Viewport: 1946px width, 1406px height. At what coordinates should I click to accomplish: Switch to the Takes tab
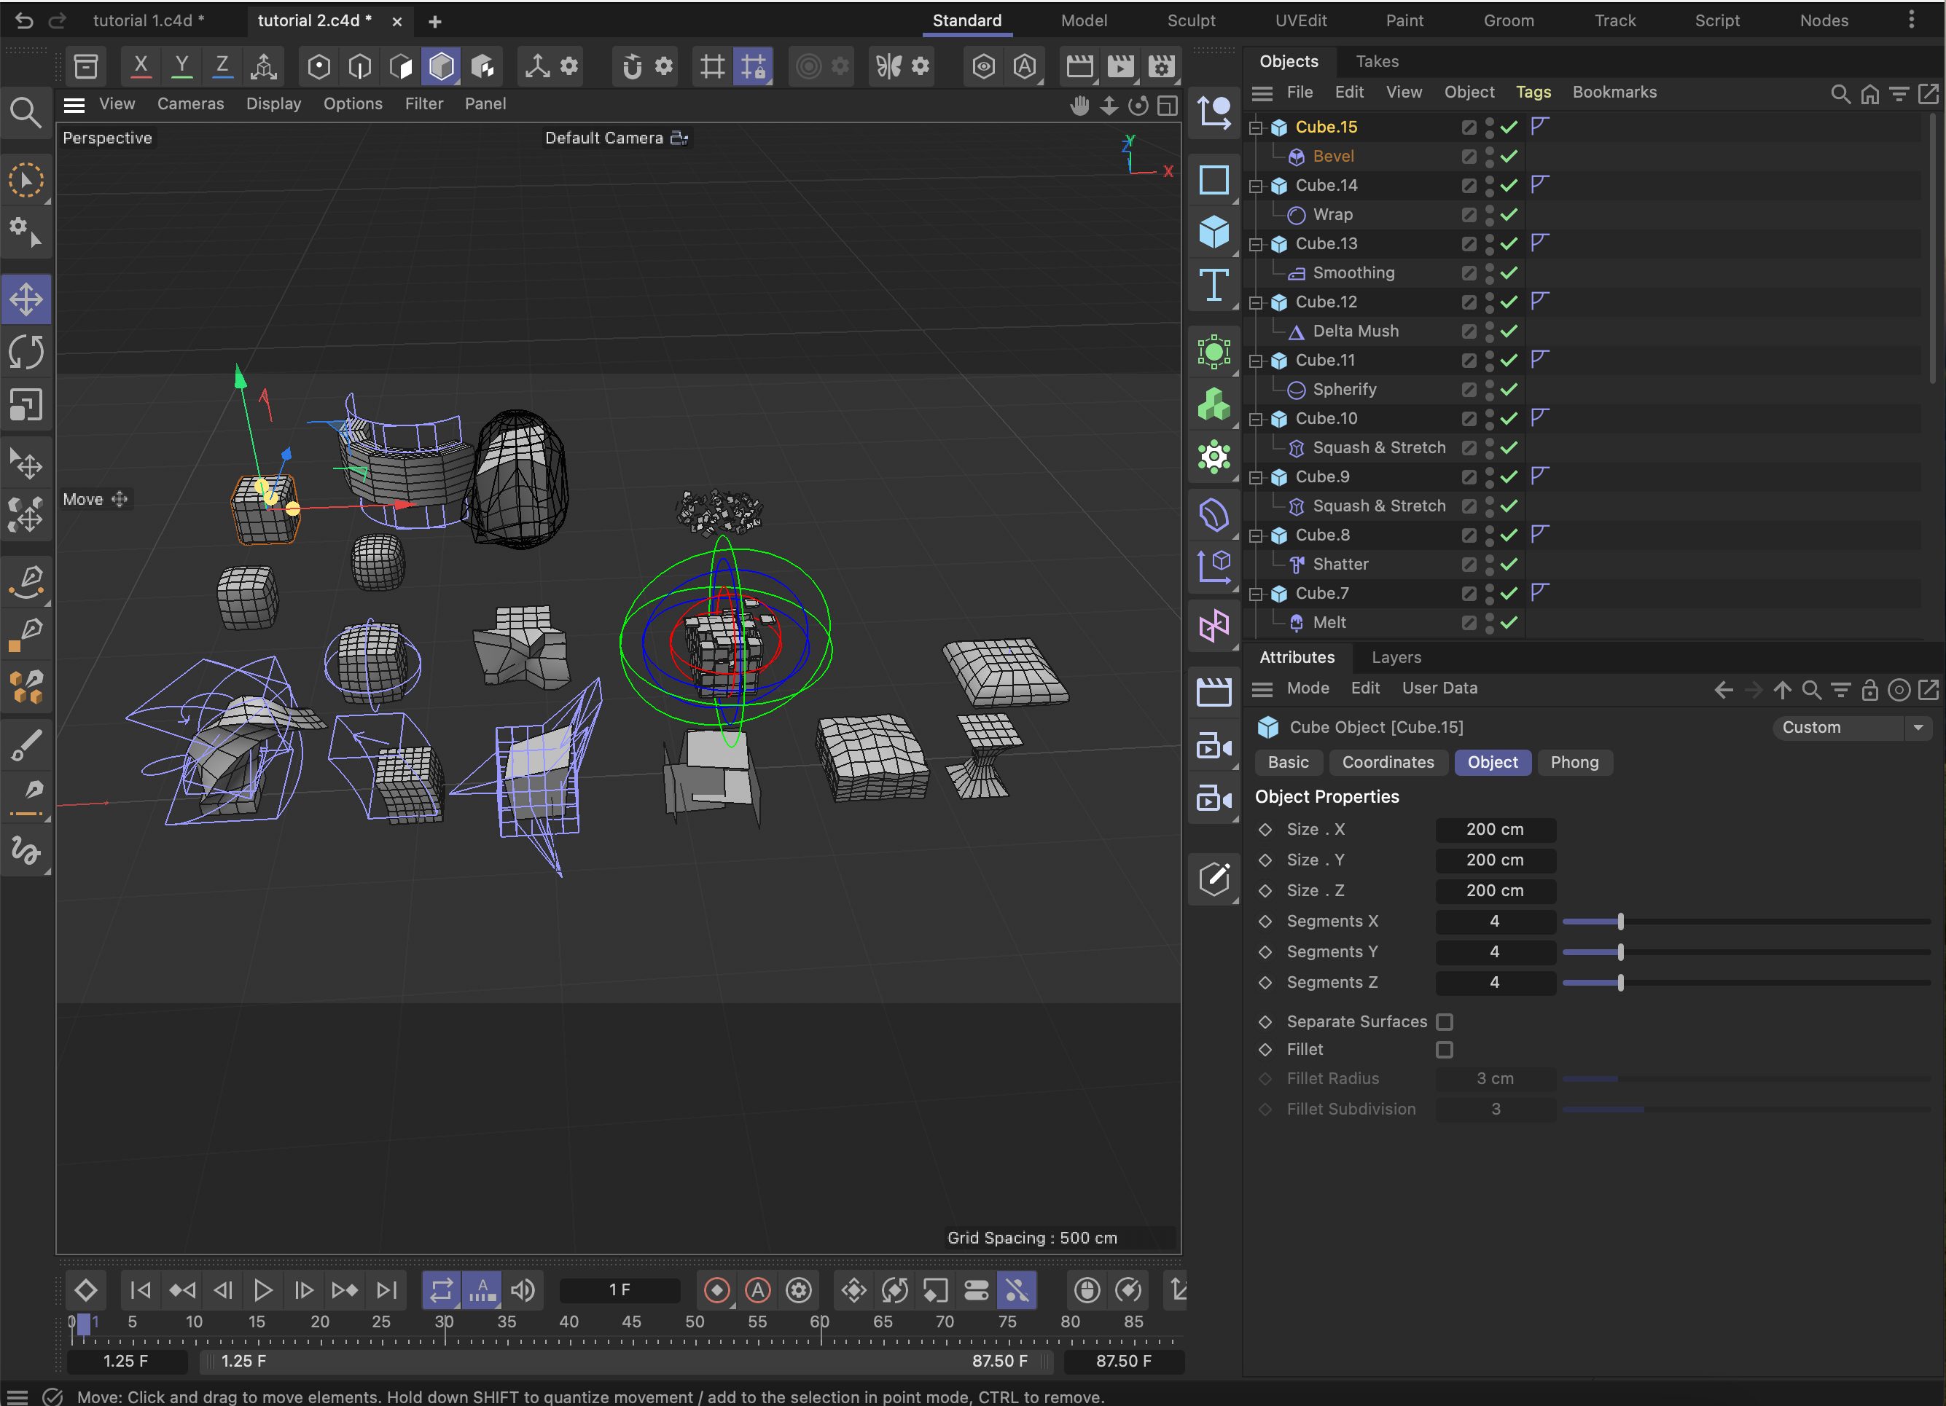click(1376, 61)
